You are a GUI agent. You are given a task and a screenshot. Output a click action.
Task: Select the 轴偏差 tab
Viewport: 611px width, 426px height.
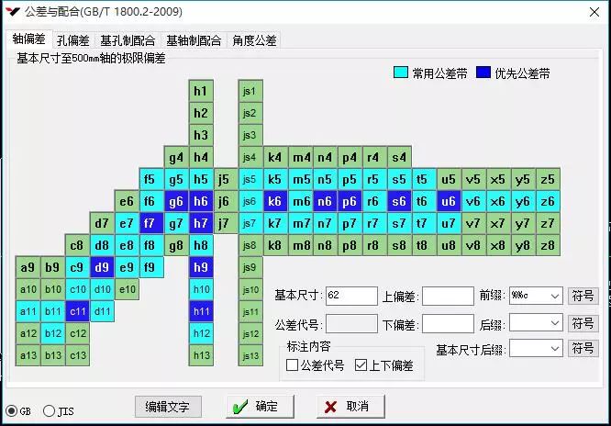[x=28, y=39]
